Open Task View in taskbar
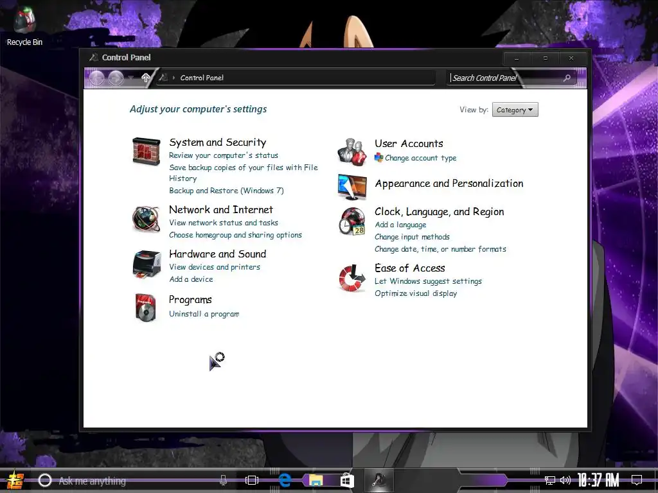This screenshot has height=493, width=658. click(x=252, y=480)
